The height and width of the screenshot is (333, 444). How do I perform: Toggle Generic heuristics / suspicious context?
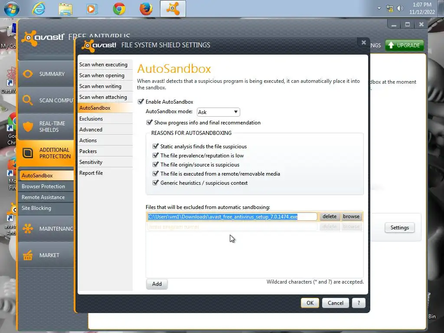[155, 183]
